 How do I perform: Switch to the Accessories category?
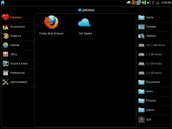[x=17, y=27]
